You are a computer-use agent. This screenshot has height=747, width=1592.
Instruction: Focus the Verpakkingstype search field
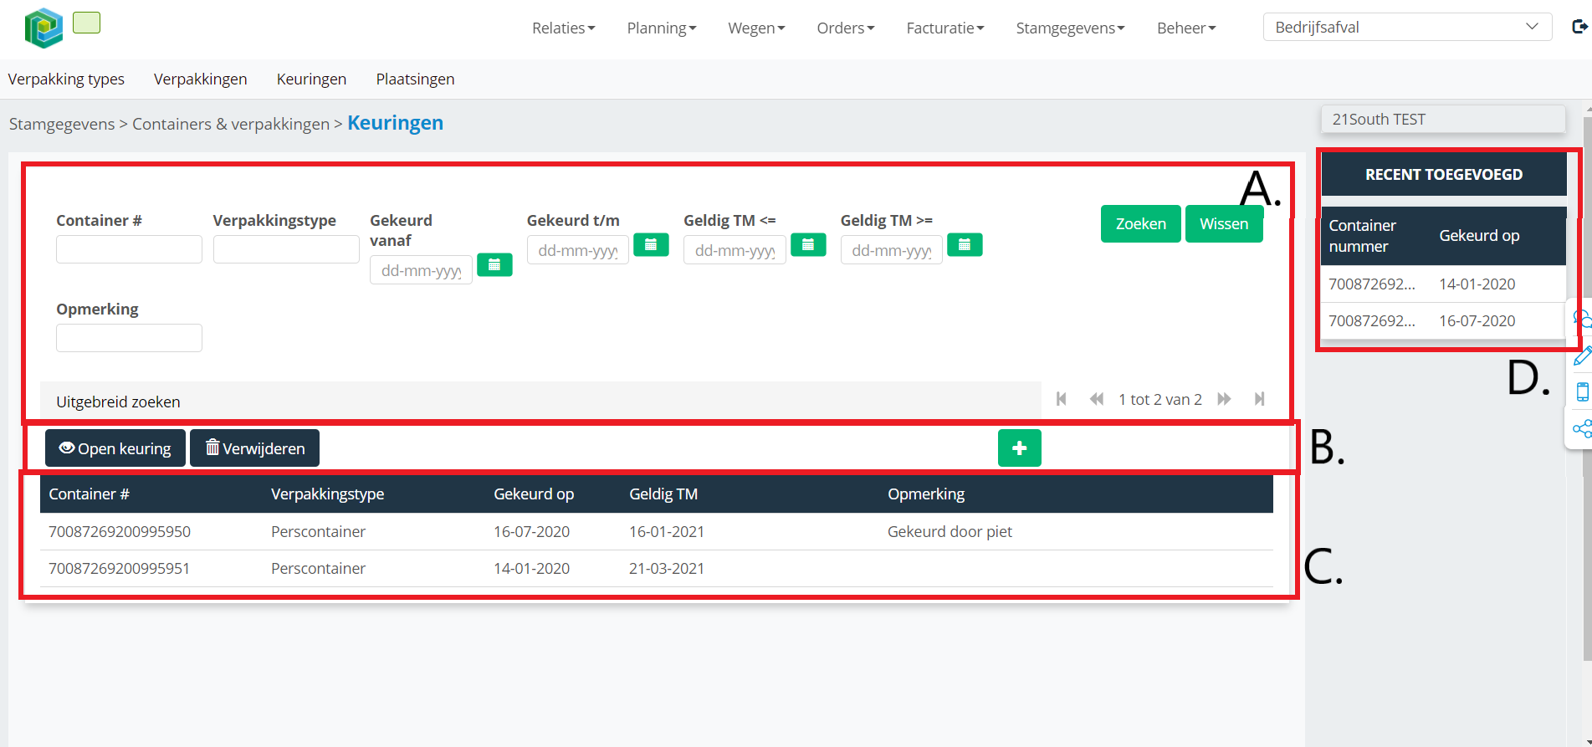[286, 249]
